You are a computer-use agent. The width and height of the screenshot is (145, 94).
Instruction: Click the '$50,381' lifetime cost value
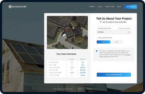(83, 68)
